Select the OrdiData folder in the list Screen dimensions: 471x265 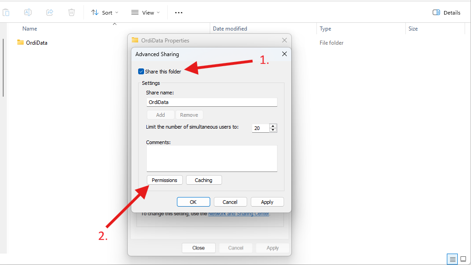[36, 43]
